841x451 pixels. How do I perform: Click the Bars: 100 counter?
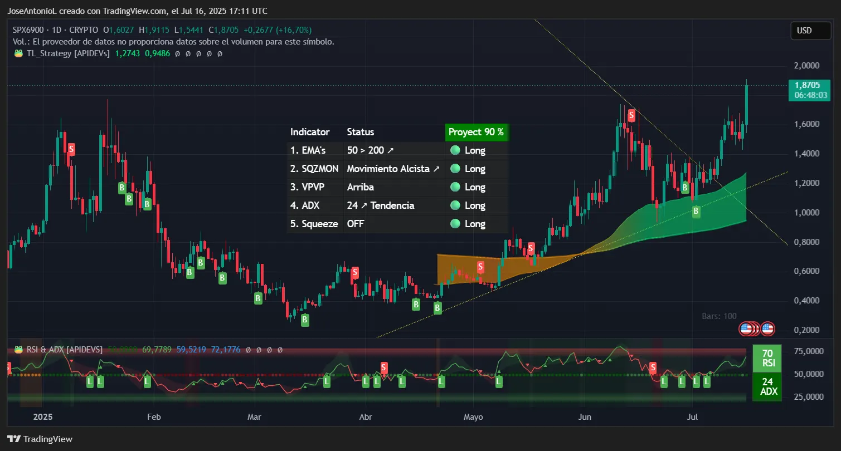coord(720,316)
